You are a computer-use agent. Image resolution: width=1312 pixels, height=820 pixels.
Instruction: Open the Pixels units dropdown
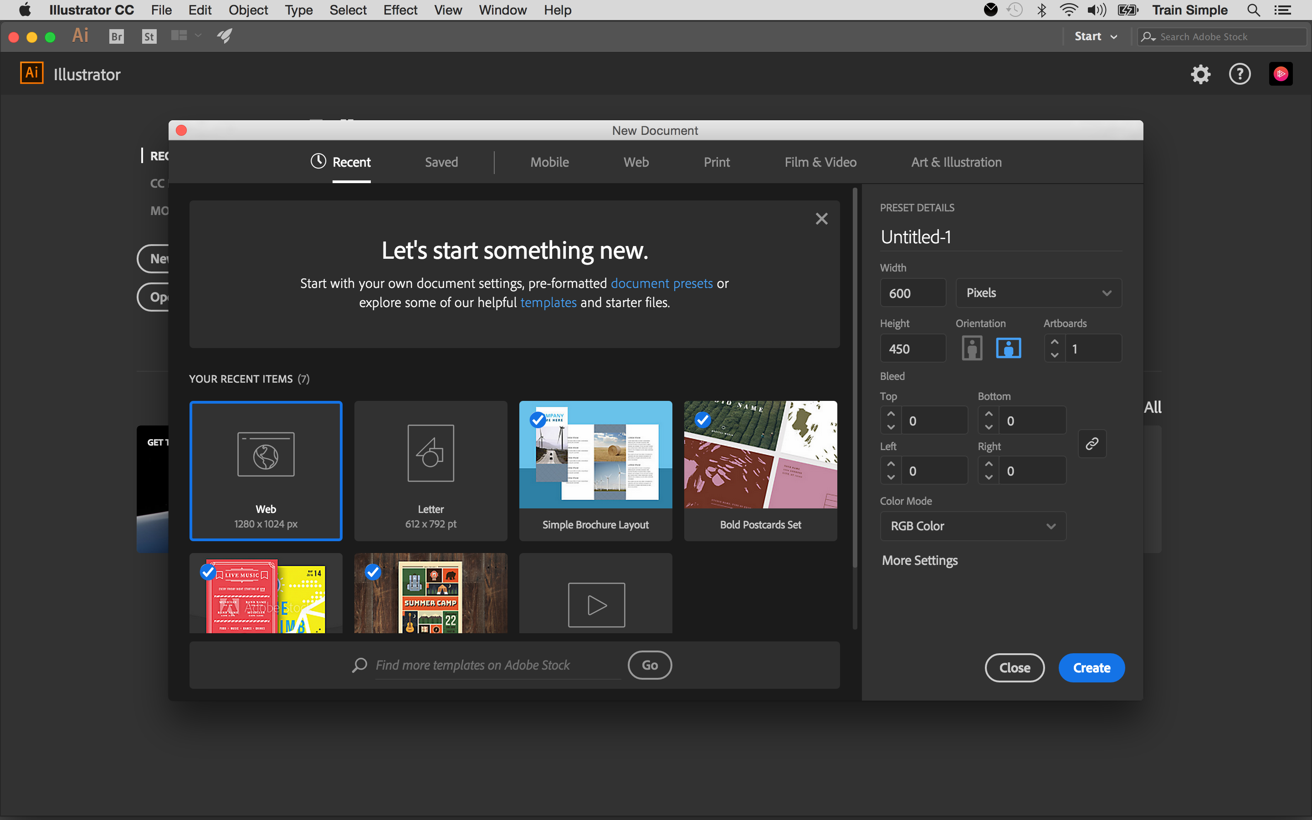pos(1038,293)
